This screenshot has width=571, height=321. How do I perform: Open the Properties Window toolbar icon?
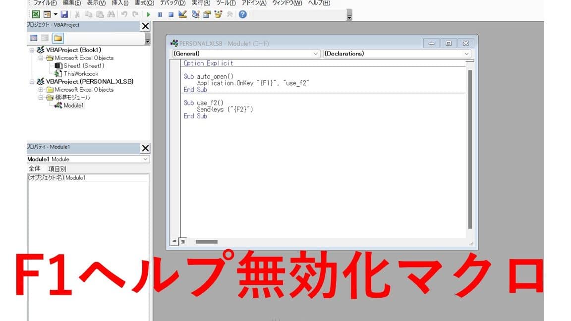[x=207, y=14]
